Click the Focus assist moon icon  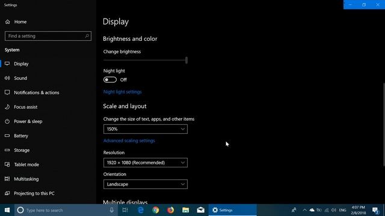click(7, 107)
